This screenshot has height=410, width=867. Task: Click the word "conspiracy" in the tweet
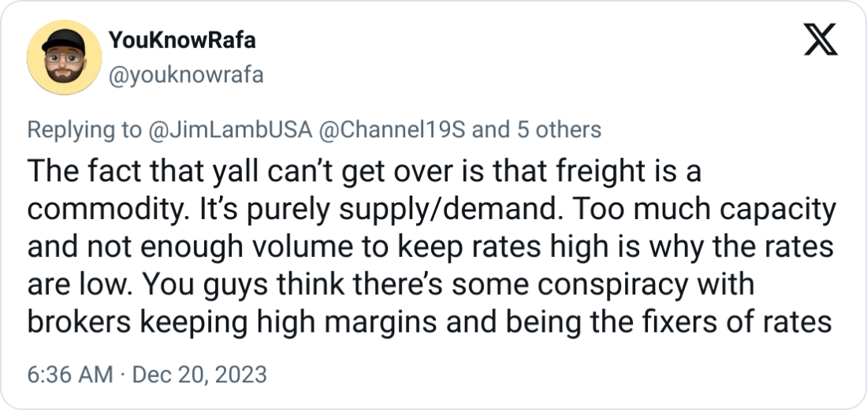tap(612, 285)
